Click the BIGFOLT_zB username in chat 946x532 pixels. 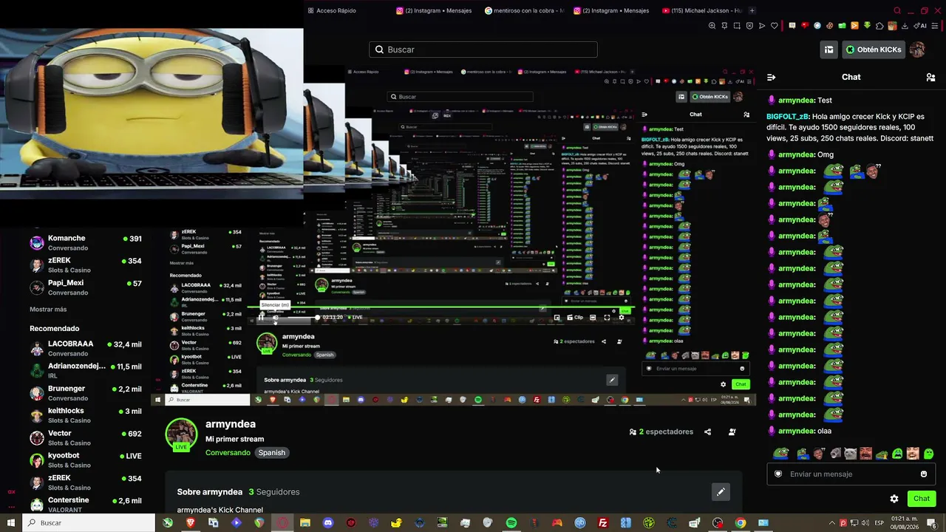pos(788,117)
